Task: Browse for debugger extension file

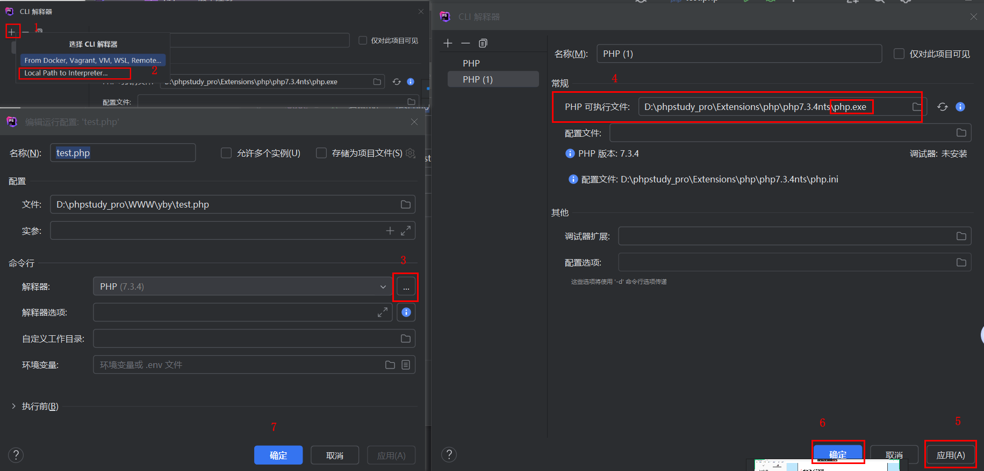Action: 961,236
